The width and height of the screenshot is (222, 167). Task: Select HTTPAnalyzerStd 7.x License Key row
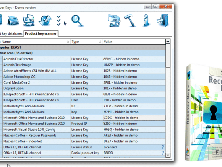(x=84, y=94)
